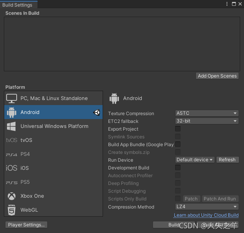The width and height of the screenshot is (244, 233).
Task: Click the Texture Compression label
Action: point(131,114)
